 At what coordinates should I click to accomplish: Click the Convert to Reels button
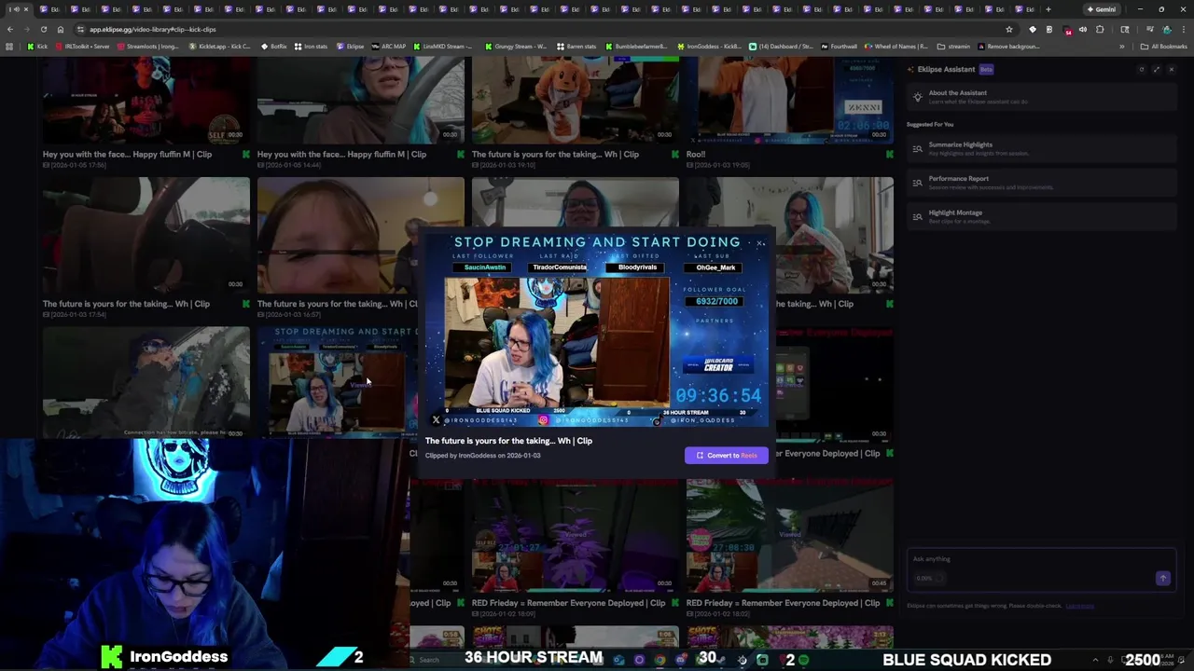[727, 455]
